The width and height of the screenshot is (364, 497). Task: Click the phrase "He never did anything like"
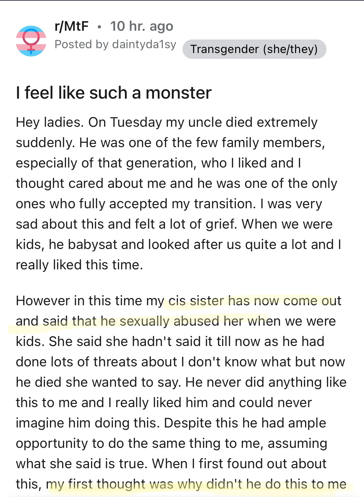click(266, 383)
